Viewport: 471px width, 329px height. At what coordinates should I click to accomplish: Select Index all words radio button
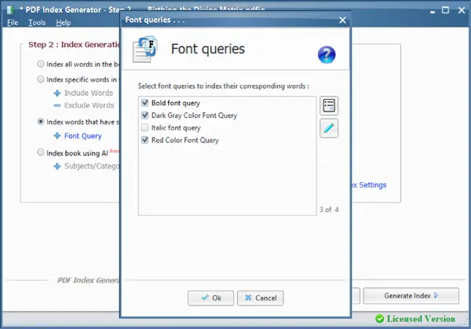[41, 64]
